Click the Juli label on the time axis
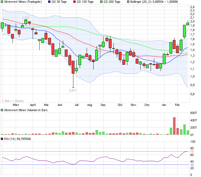This screenshot has height=177, width=201. coord(77,105)
